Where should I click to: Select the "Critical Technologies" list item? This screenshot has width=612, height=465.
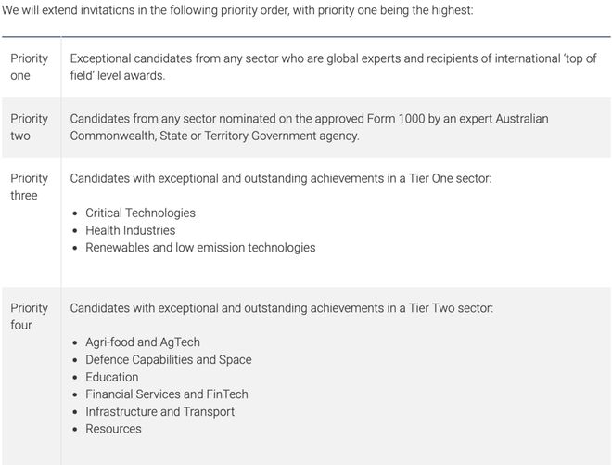coord(140,213)
